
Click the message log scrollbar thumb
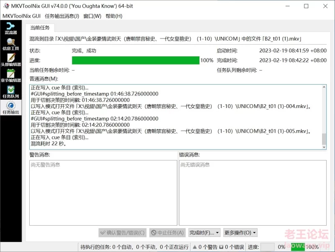(x=324, y=139)
